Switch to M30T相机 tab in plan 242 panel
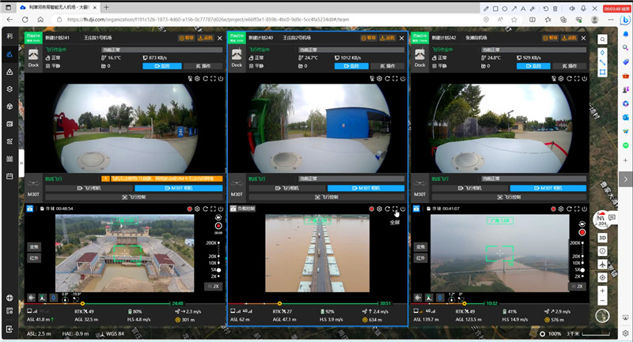633x342 pixels. [x=548, y=188]
